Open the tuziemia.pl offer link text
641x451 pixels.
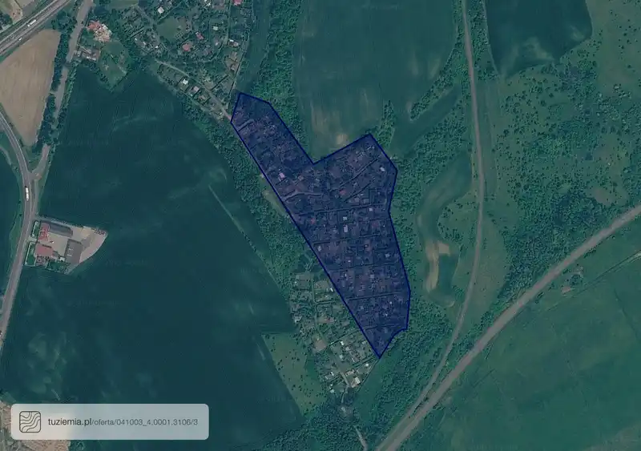(x=123, y=422)
